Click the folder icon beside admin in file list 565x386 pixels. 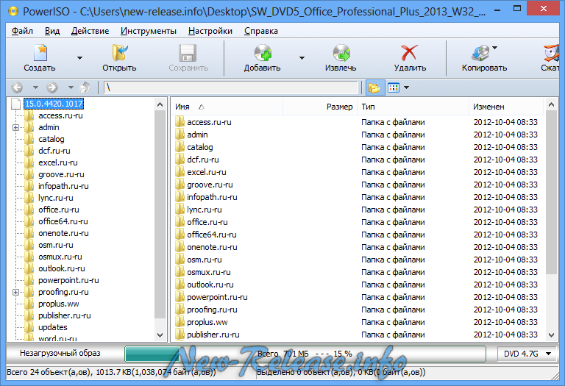180,135
